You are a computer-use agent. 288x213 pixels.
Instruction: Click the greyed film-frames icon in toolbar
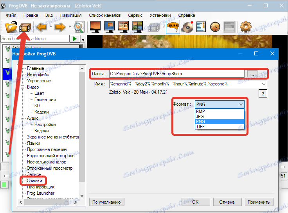154,27
